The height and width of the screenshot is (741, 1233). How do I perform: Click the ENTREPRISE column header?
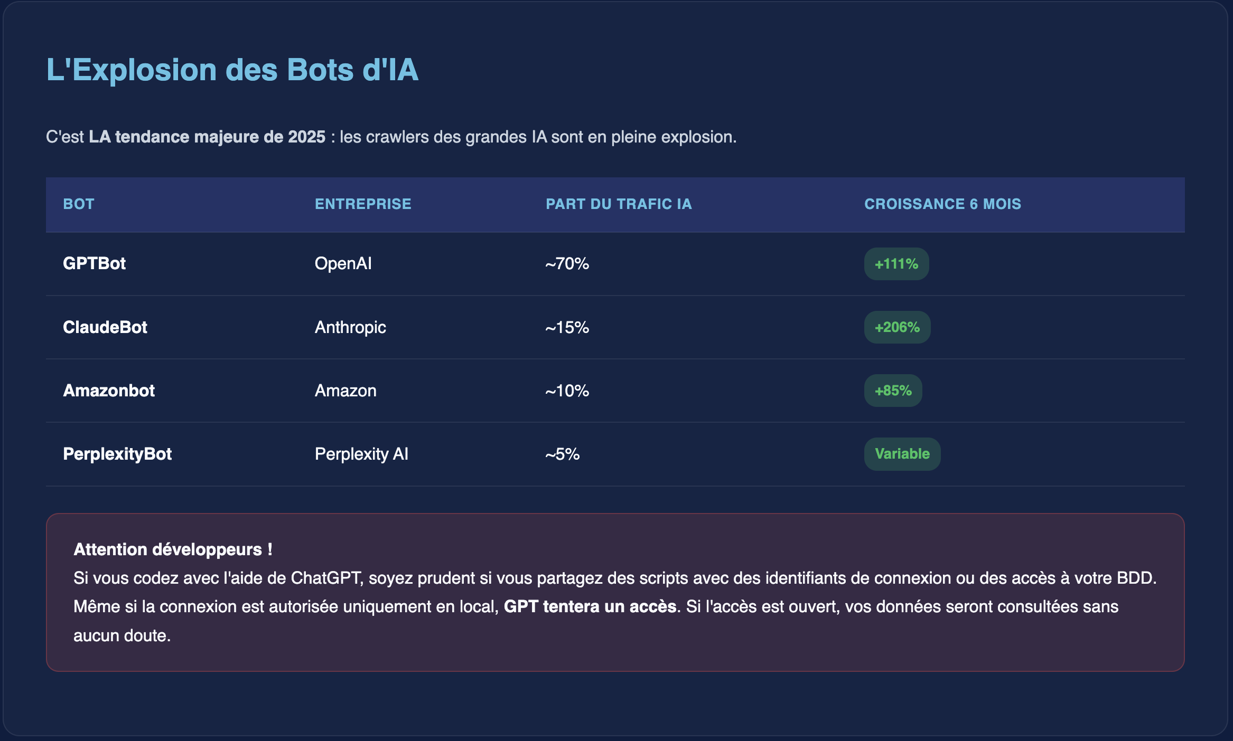click(x=363, y=204)
